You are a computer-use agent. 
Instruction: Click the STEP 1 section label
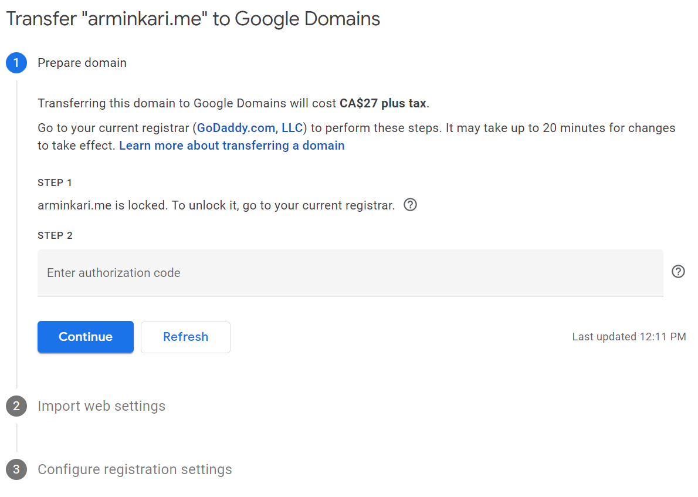[55, 183]
